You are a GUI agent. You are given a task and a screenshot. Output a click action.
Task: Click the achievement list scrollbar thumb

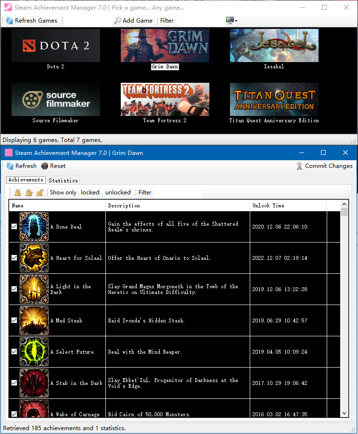pos(344,212)
